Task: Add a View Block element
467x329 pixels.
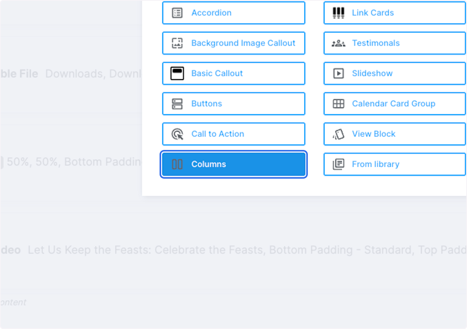Action: point(394,134)
